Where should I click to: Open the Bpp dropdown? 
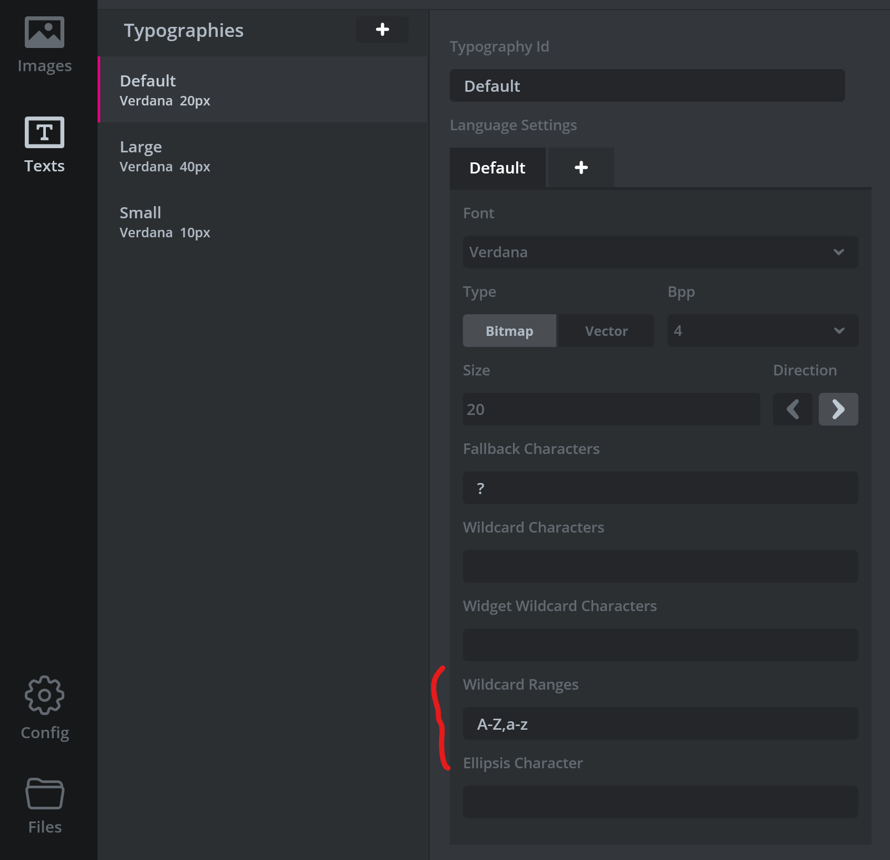[x=761, y=331]
